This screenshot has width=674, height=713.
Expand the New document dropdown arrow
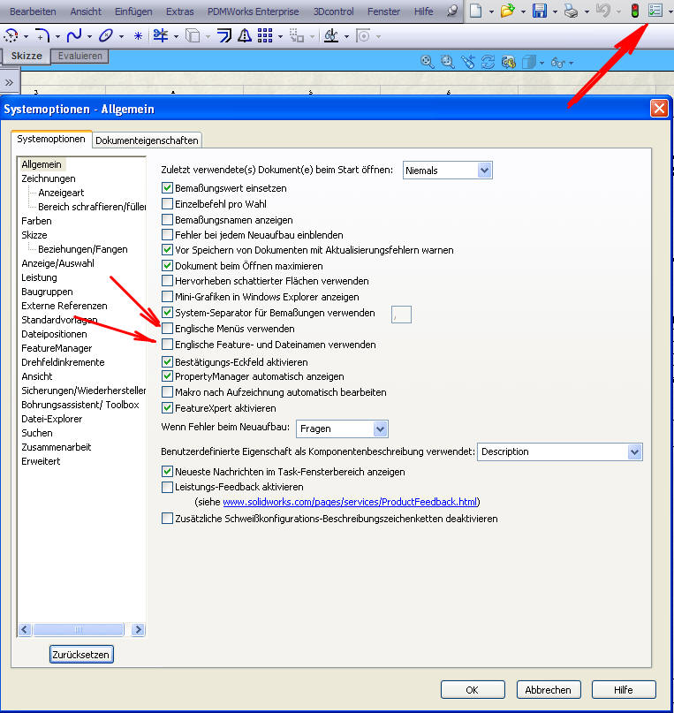[x=491, y=11]
